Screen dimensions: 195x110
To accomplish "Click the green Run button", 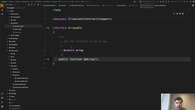I will point(158,2).
